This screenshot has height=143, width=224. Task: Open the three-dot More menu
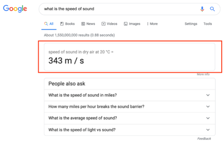[152, 24]
